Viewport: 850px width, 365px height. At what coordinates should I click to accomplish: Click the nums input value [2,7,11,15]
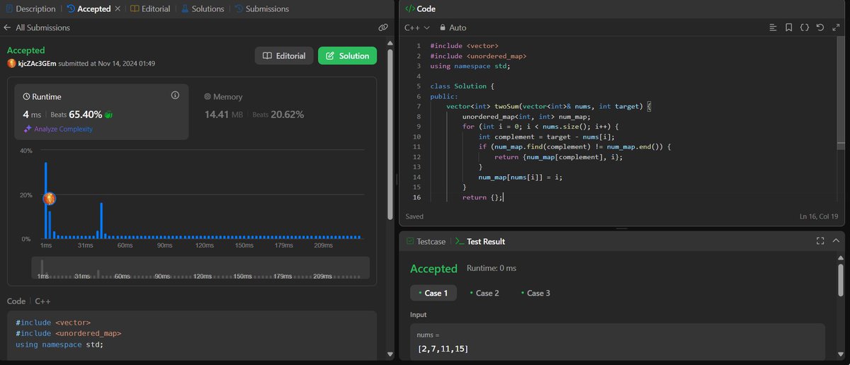point(443,349)
